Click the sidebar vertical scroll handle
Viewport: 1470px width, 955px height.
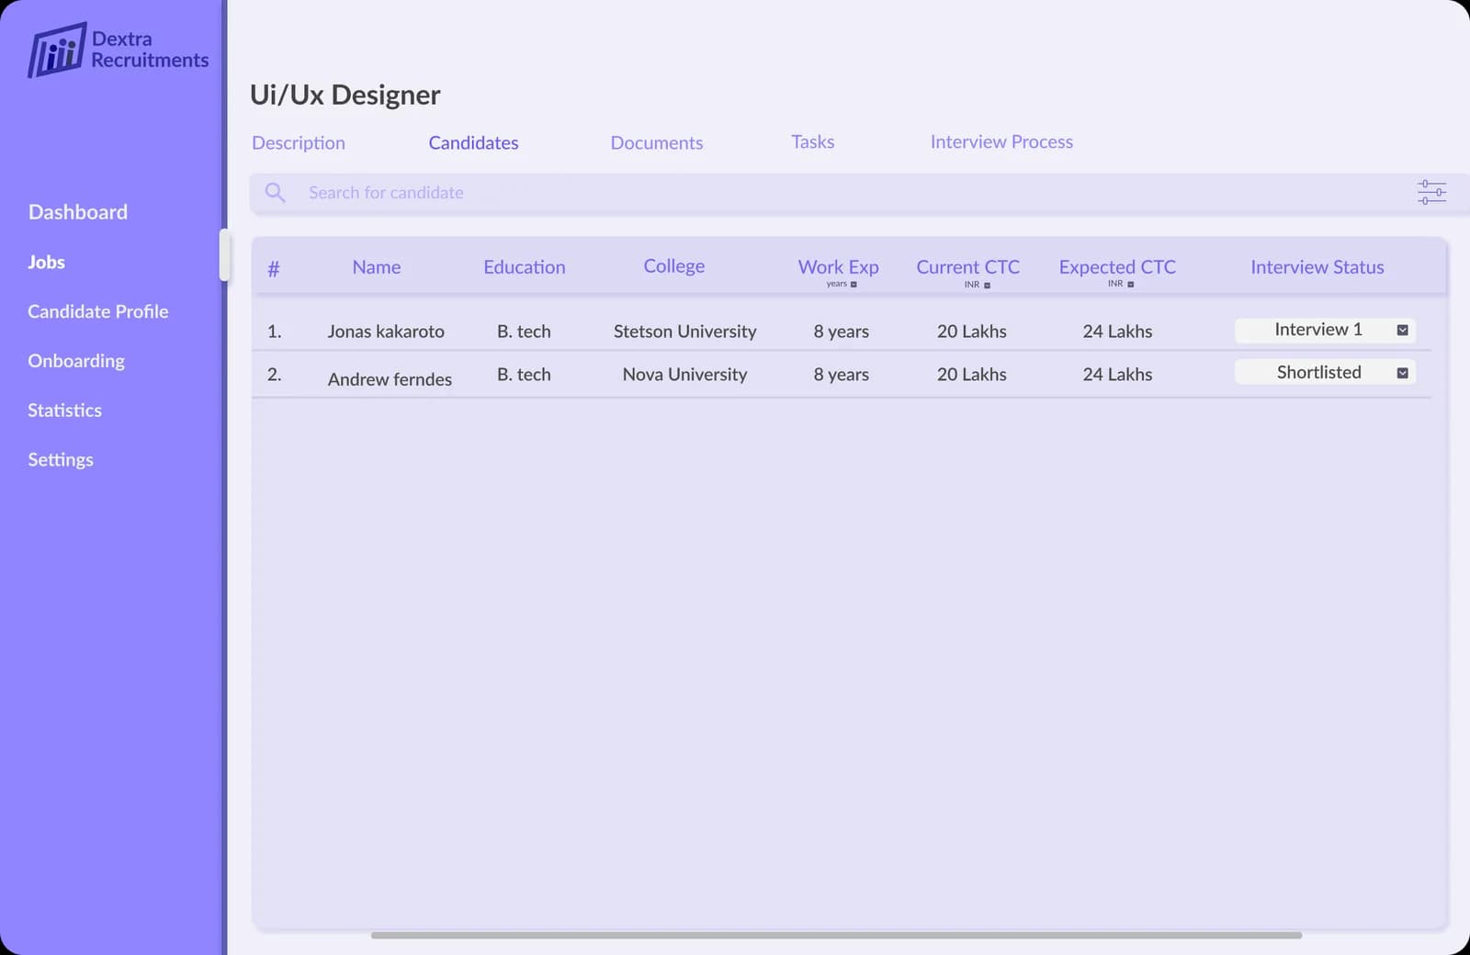[x=224, y=254]
